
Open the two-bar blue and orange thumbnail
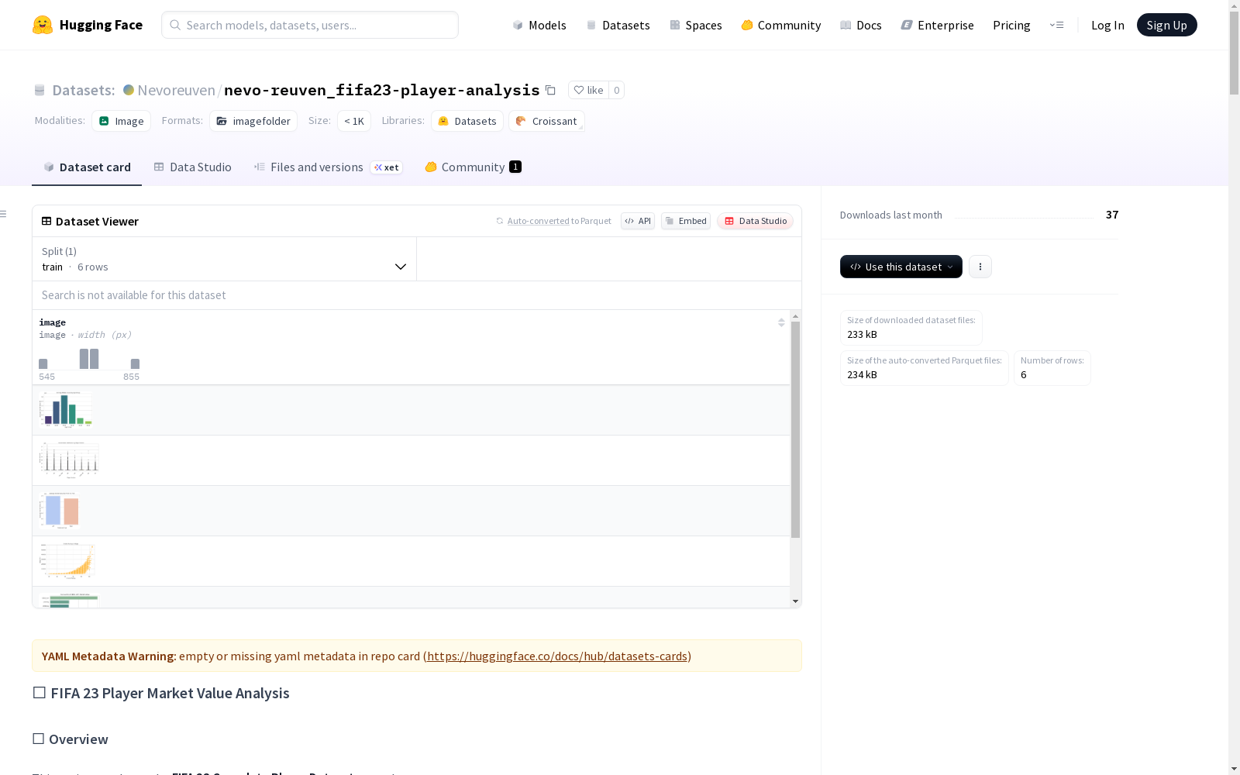pyautogui.click(x=60, y=510)
